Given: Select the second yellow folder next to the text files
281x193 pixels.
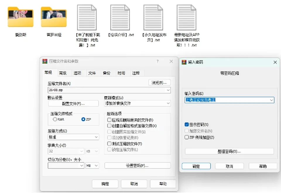Looking at the screenshot, I should [54, 17].
